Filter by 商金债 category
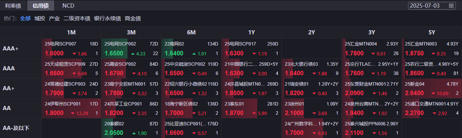Viewport: 462px width, 138px height. click(x=133, y=18)
